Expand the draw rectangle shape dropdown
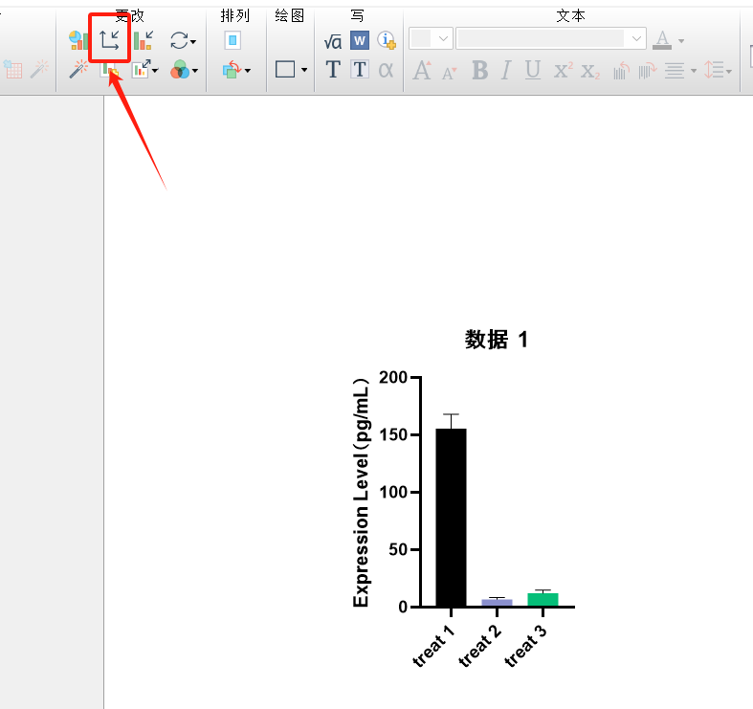 (304, 70)
